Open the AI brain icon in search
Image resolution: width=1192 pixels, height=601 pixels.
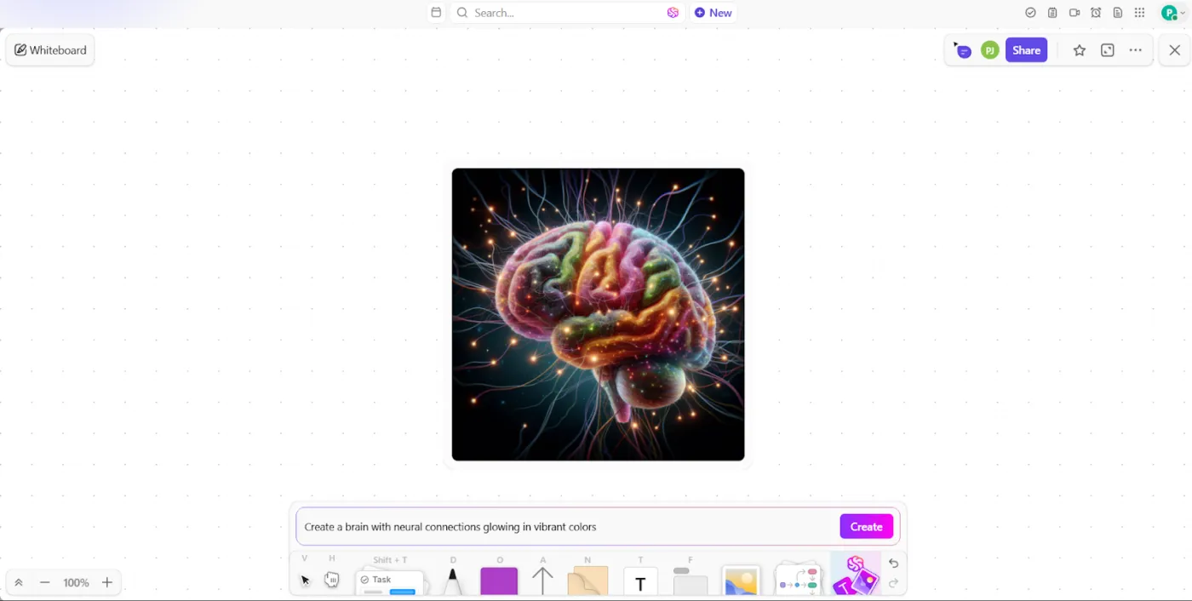tap(673, 13)
